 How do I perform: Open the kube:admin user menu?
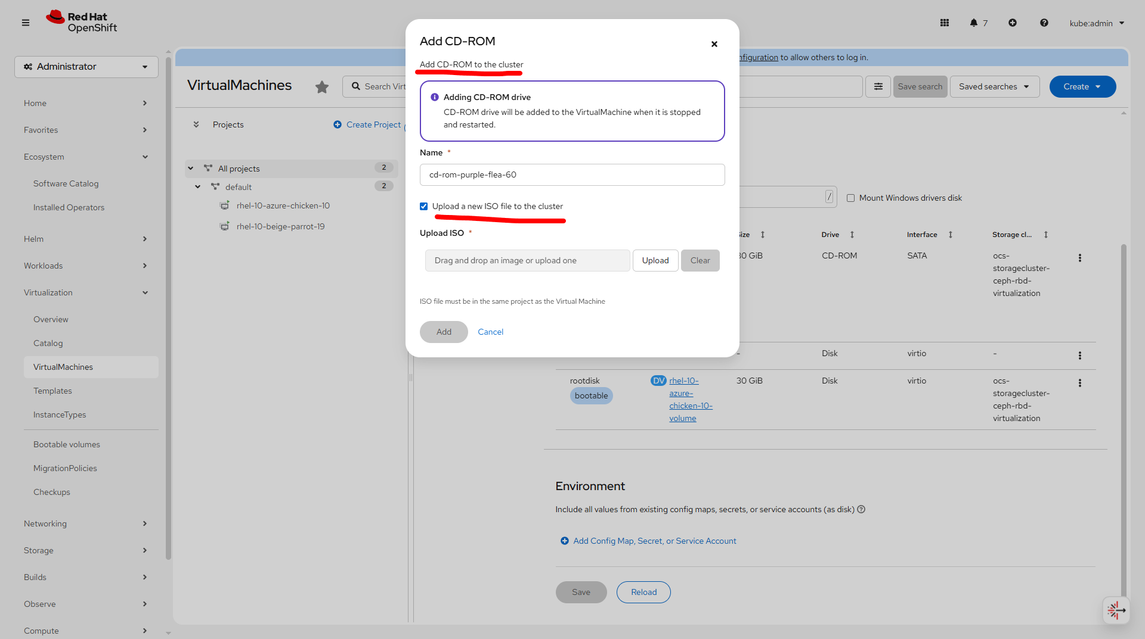(x=1097, y=23)
